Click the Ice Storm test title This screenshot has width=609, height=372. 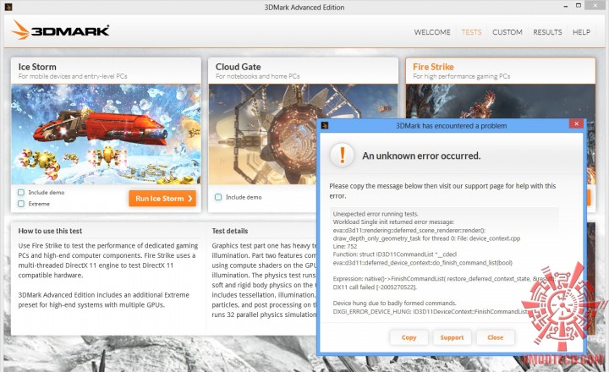click(37, 67)
